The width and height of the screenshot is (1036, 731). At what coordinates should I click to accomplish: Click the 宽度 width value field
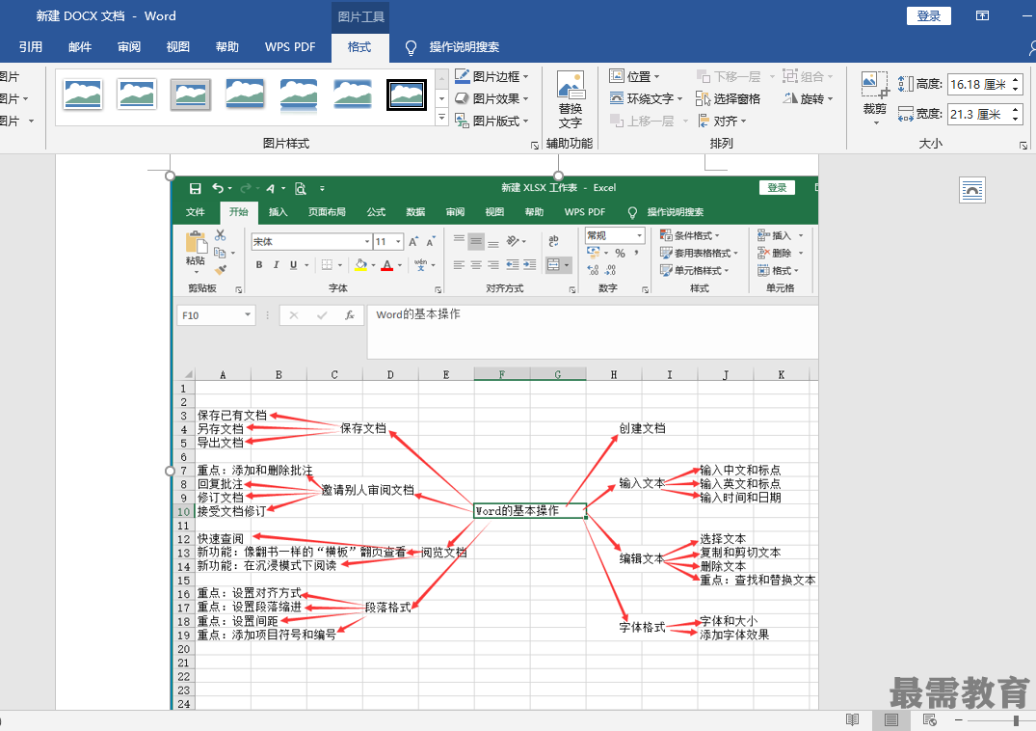tap(978, 115)
